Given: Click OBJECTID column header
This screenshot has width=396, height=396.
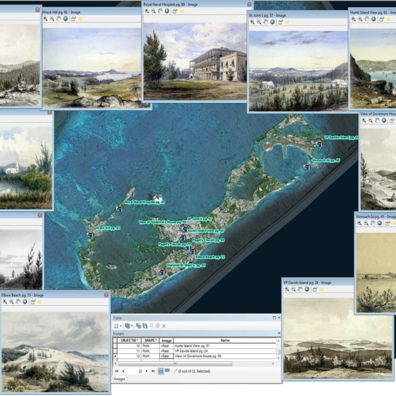Looking at the screenshot, I should (129, 340).
